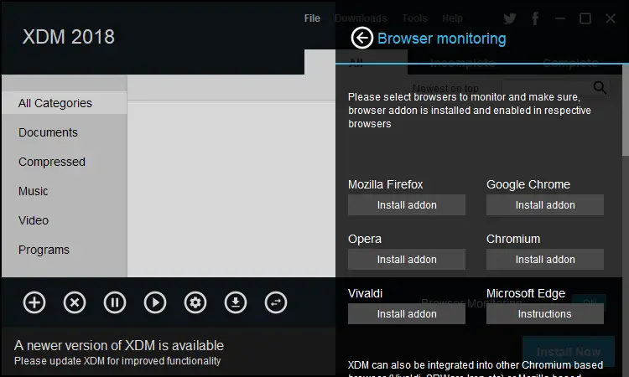This screenshot has height=377, width=629.
Task: Install addon for Vivaldi
Action: 407,313
